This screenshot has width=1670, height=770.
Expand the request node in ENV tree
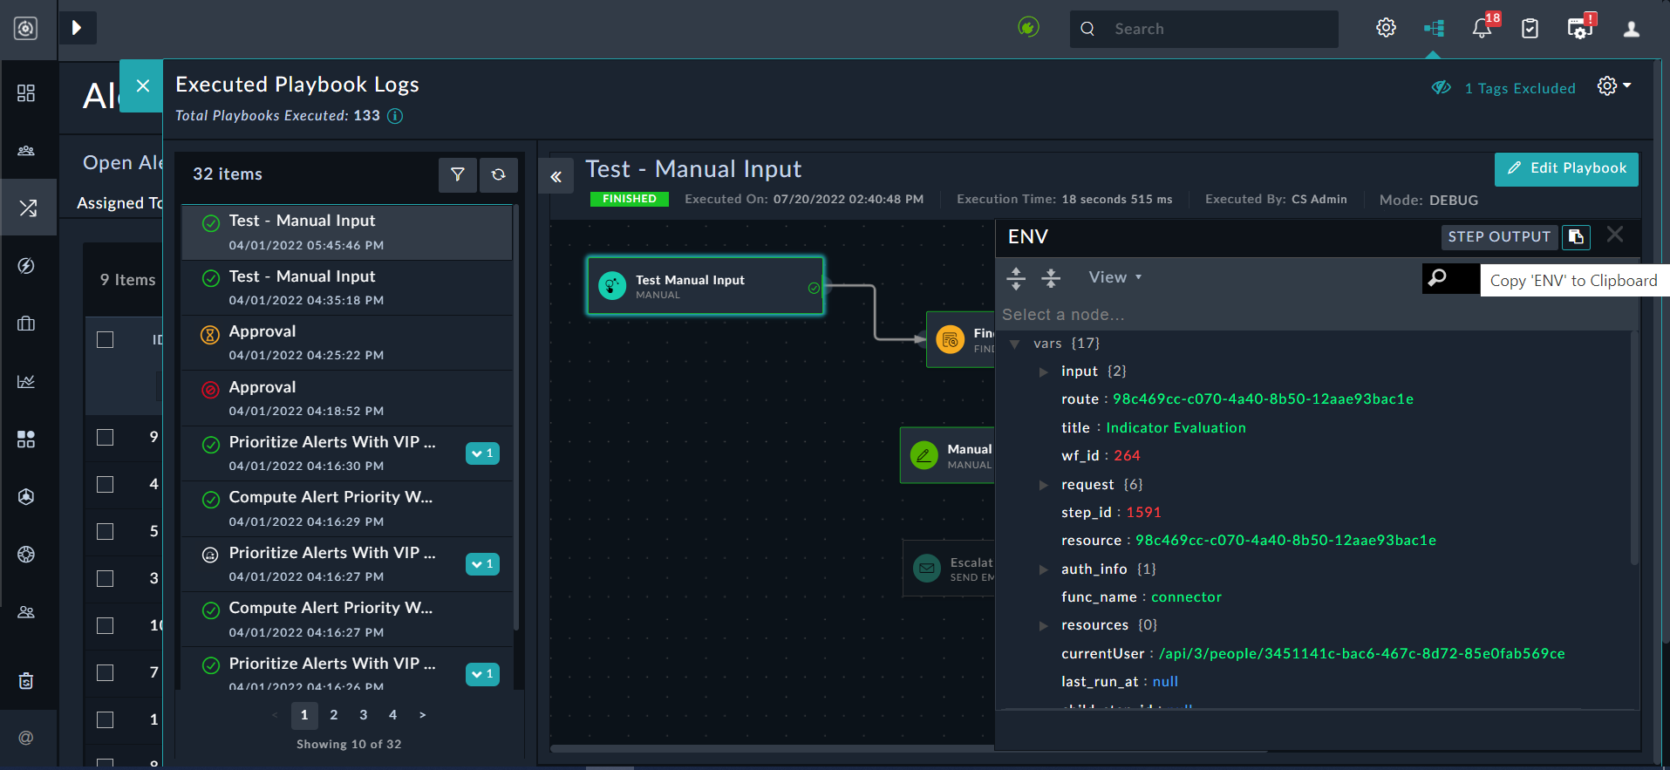pos(1043,485)
